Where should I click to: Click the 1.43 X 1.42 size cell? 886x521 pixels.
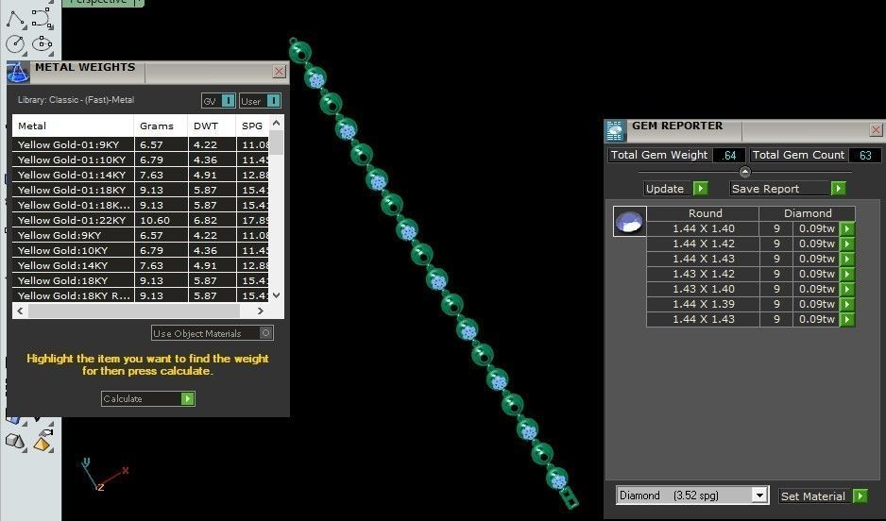703,274
